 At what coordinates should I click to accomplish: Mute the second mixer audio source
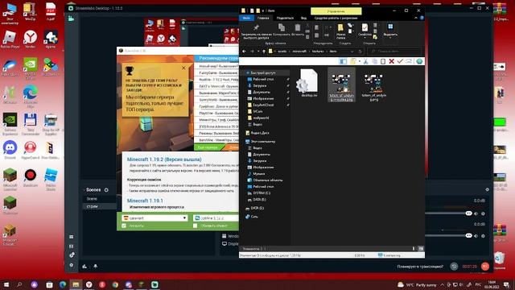(x=476, y=236)
